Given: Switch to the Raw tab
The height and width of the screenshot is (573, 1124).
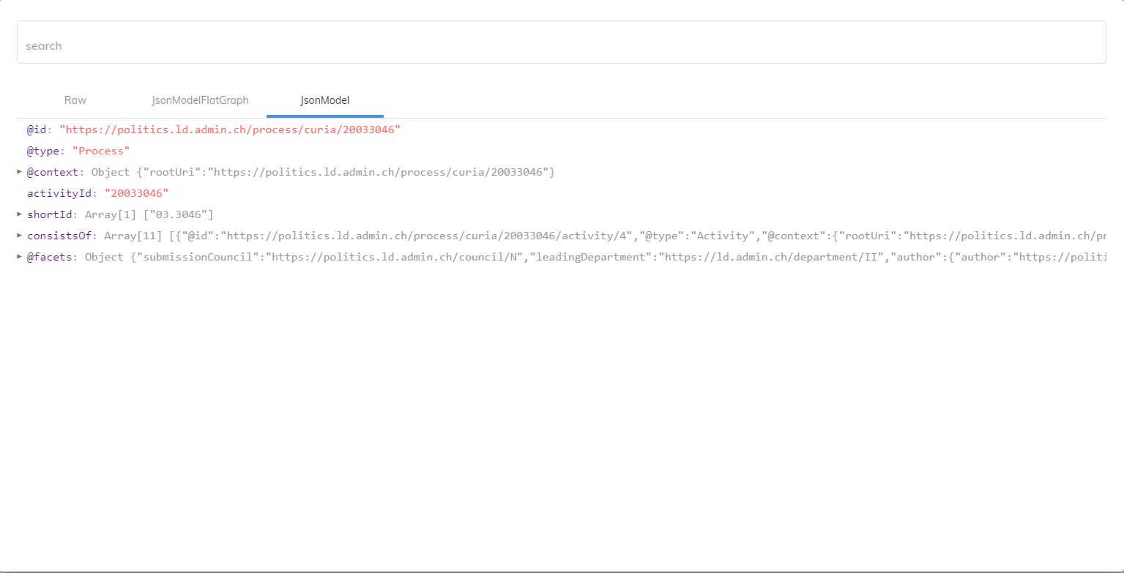Looking at the screenshot, I should pyautogui.click(x=75, y=100).
